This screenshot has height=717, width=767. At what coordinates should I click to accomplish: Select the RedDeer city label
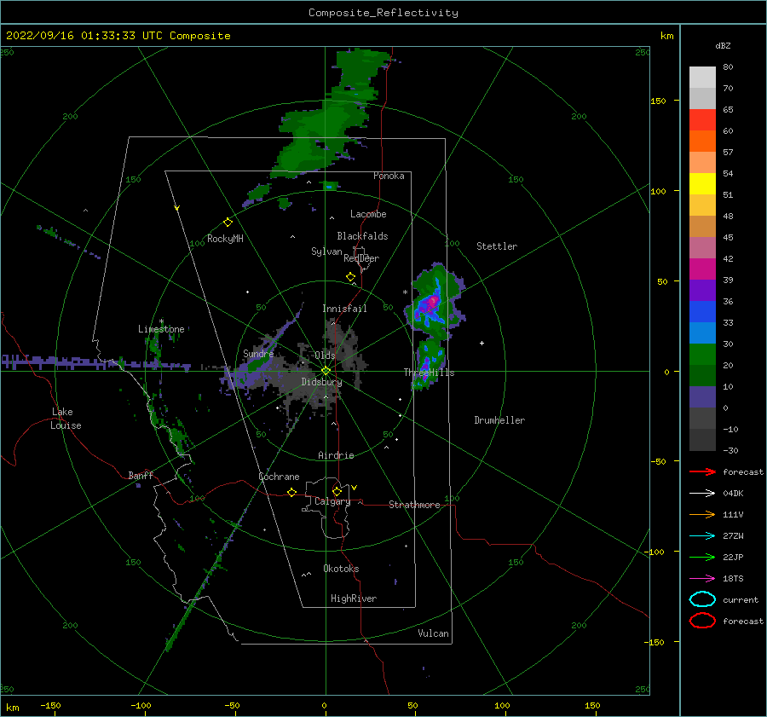pos(361,258)
